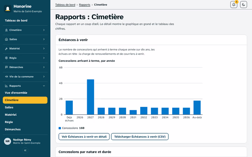The height and width of the screenshot is (157, 252).
Task: Click the NR user avatar
Action: click(8, 141)
